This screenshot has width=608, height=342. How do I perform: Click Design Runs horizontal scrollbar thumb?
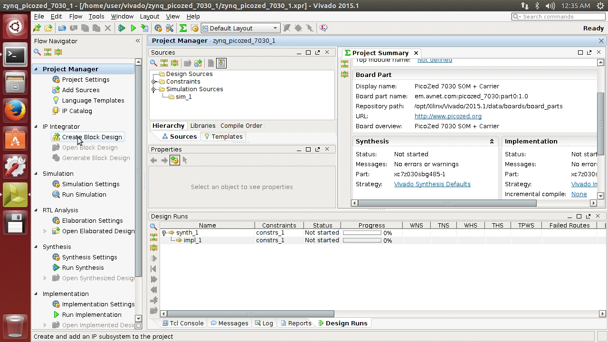point(250,313)
